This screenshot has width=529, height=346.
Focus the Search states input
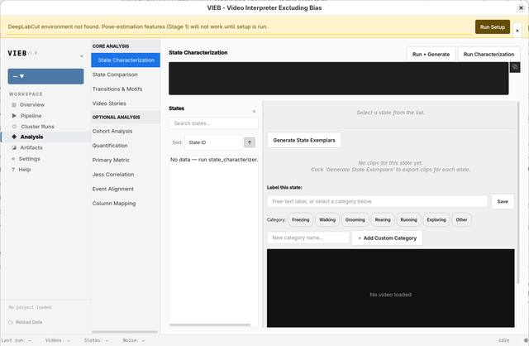(x=213, y=123)
